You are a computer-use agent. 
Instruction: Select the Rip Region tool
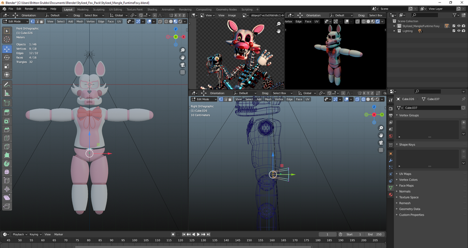pos(7,207)
